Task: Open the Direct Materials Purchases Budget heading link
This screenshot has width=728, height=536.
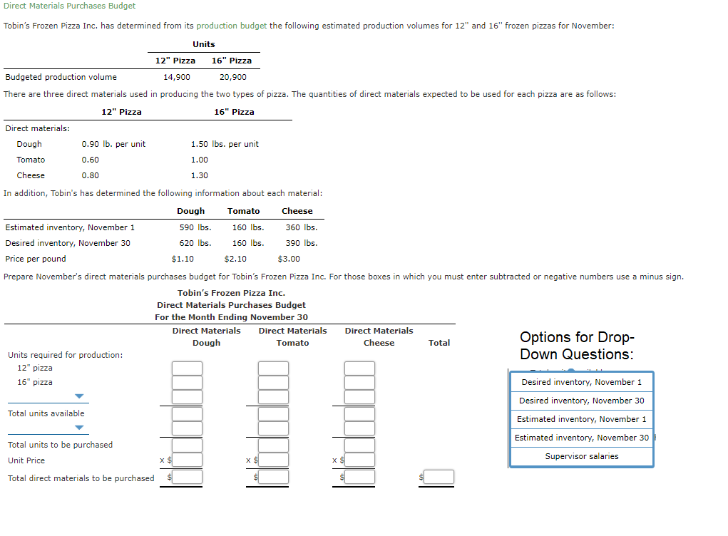Action: click(x=70, y=6)
